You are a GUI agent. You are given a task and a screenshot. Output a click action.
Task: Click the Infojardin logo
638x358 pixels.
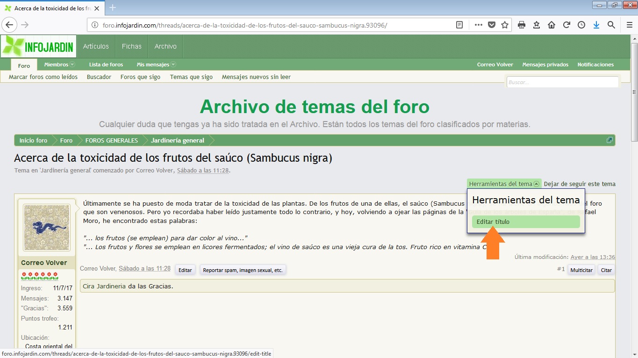pyautogui.click(x=38, y=47)
